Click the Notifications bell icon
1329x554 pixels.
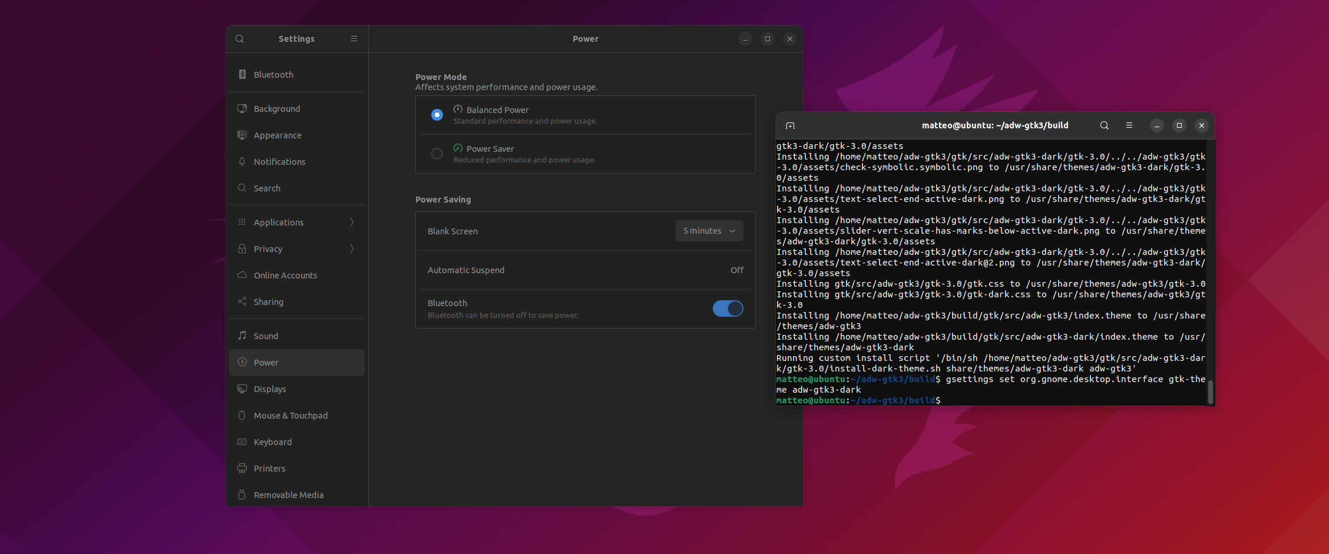[242, 161]
